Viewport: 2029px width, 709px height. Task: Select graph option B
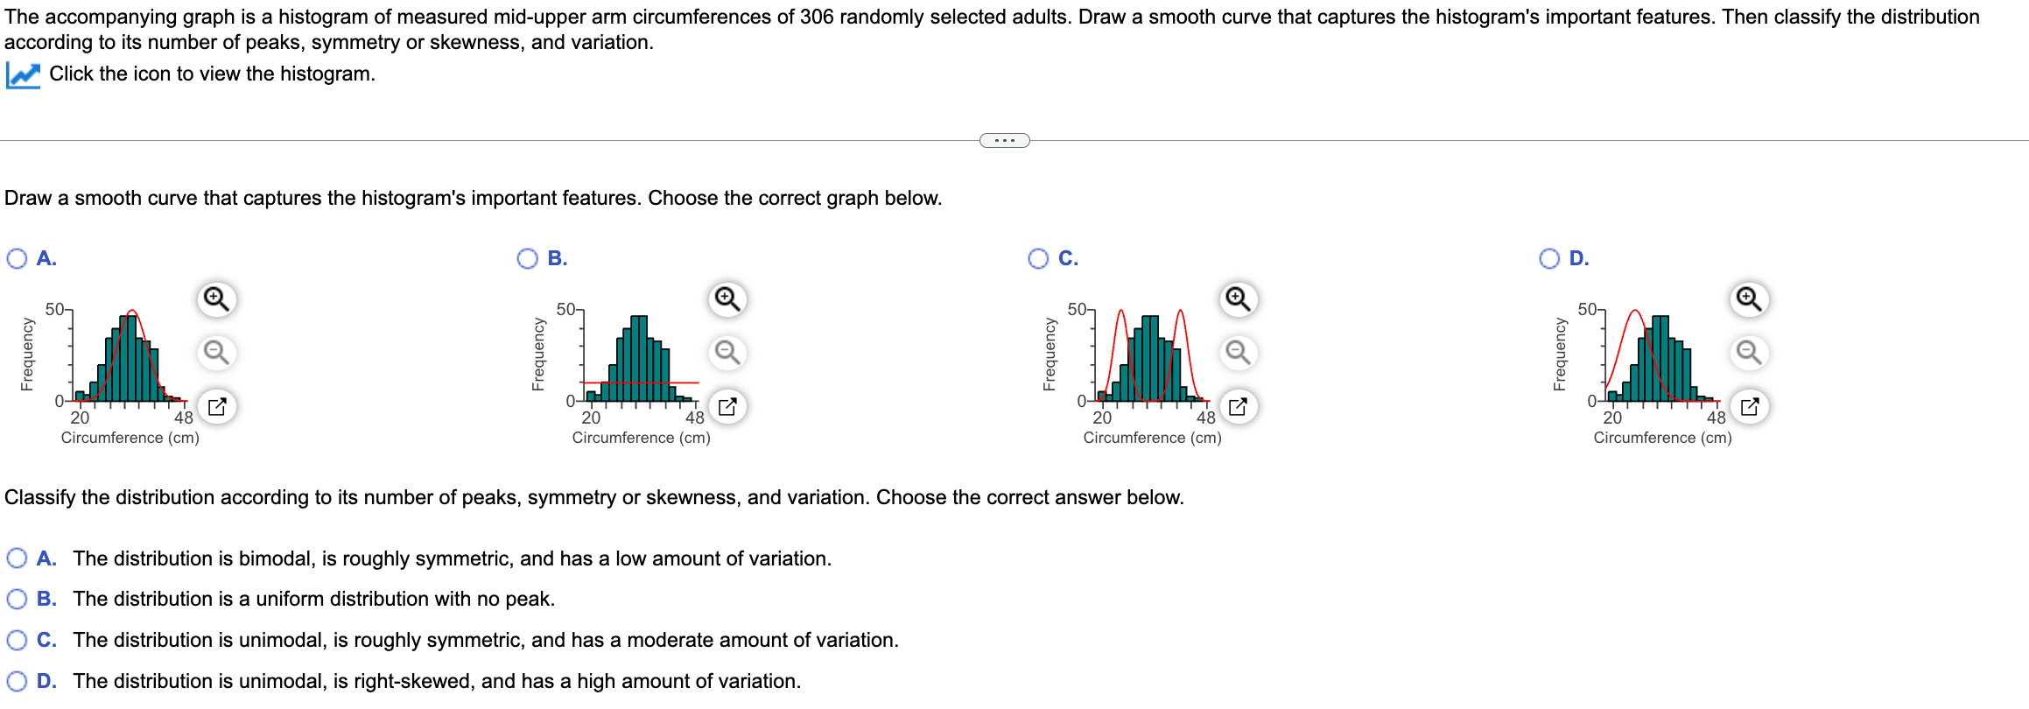click(x=526, y=258)
